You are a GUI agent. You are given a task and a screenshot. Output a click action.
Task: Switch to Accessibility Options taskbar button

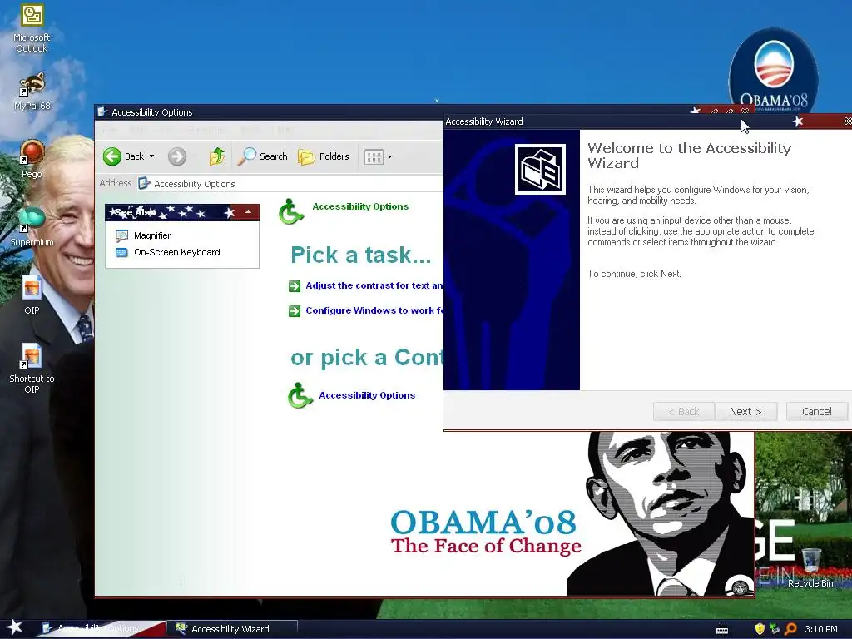[101, 629]
